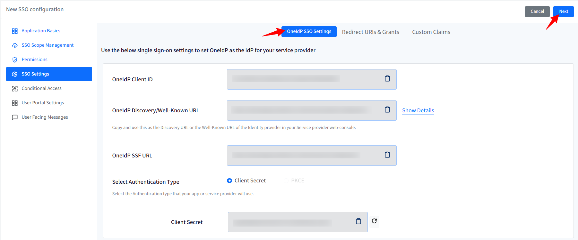Screen dimensions: 578x240
Task: Click the SSO Settings gear icon
Action: click(x=15, y=74)
